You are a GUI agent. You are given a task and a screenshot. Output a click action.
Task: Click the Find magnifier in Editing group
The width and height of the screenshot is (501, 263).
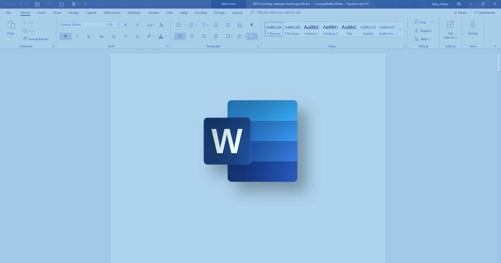417,22
